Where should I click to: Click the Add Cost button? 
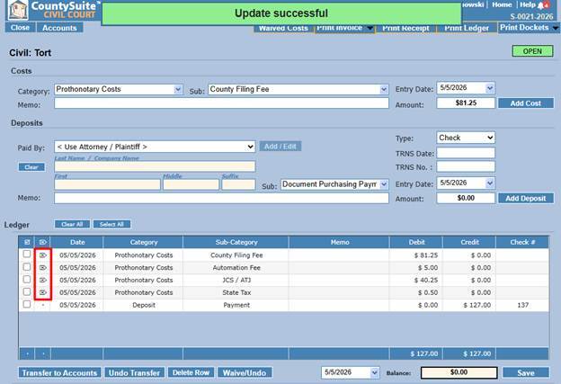coord(526,103)
